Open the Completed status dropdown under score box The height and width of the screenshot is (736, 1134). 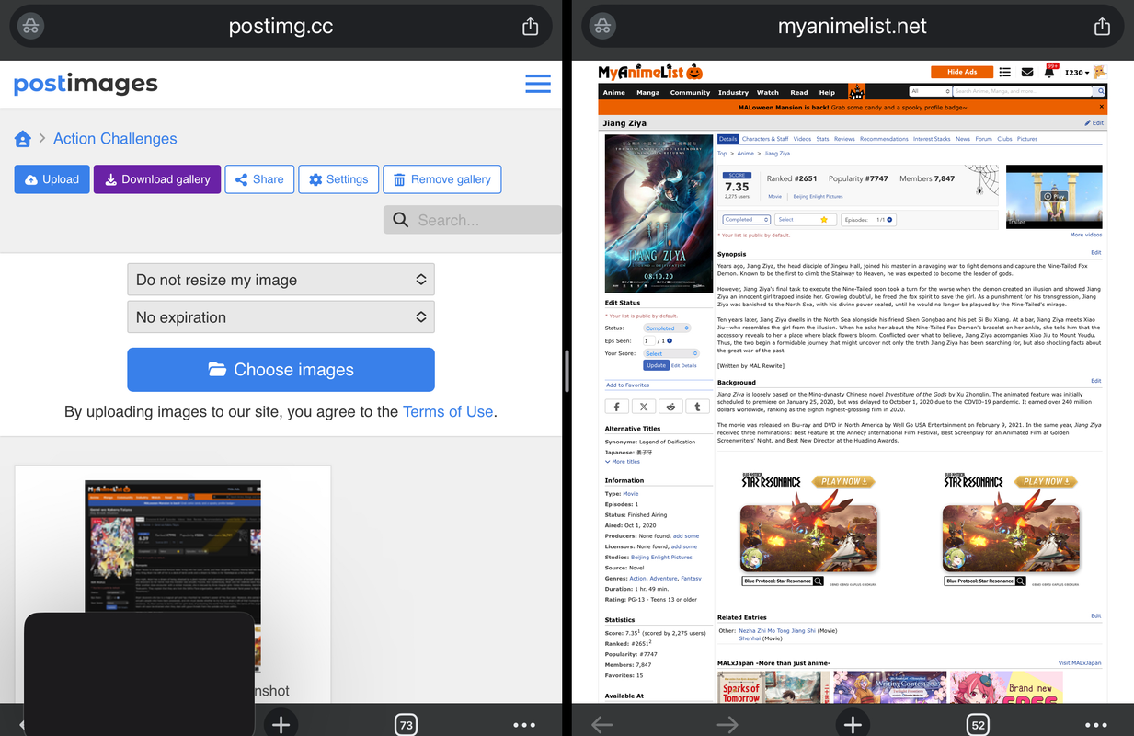[746, 220]
